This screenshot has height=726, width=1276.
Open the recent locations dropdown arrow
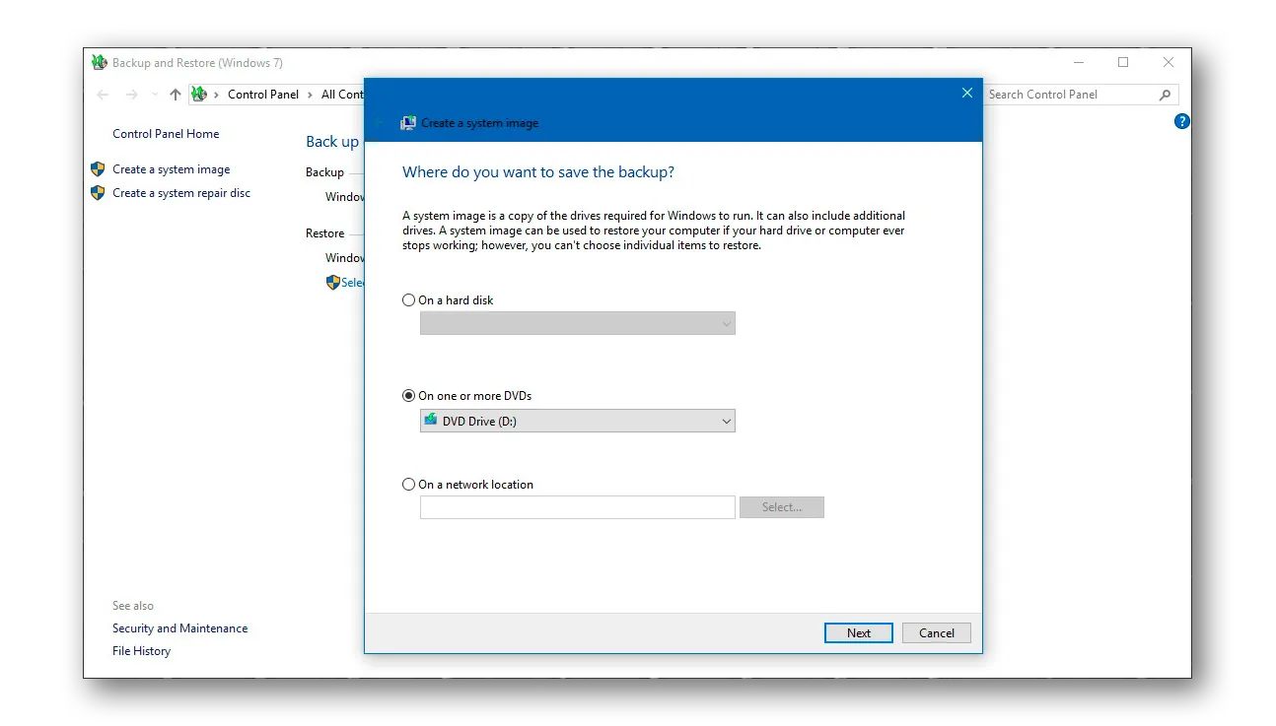tap(154, 96)
